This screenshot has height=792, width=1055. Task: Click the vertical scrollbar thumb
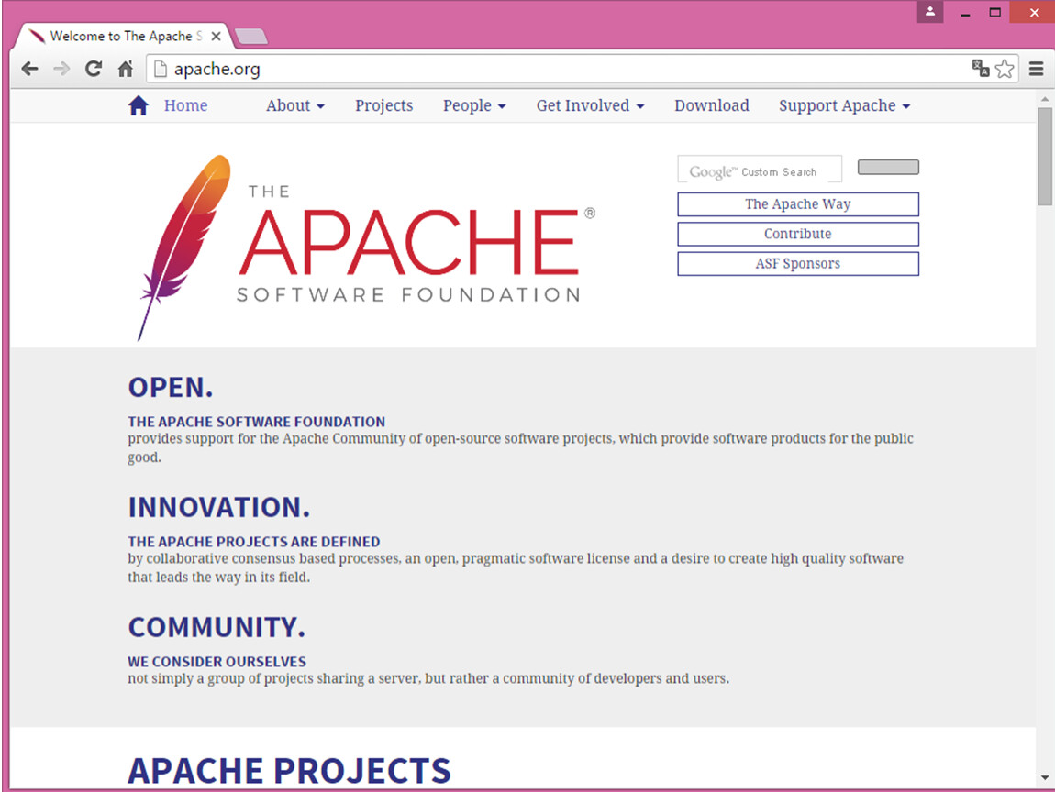(x=1045, y=156)
